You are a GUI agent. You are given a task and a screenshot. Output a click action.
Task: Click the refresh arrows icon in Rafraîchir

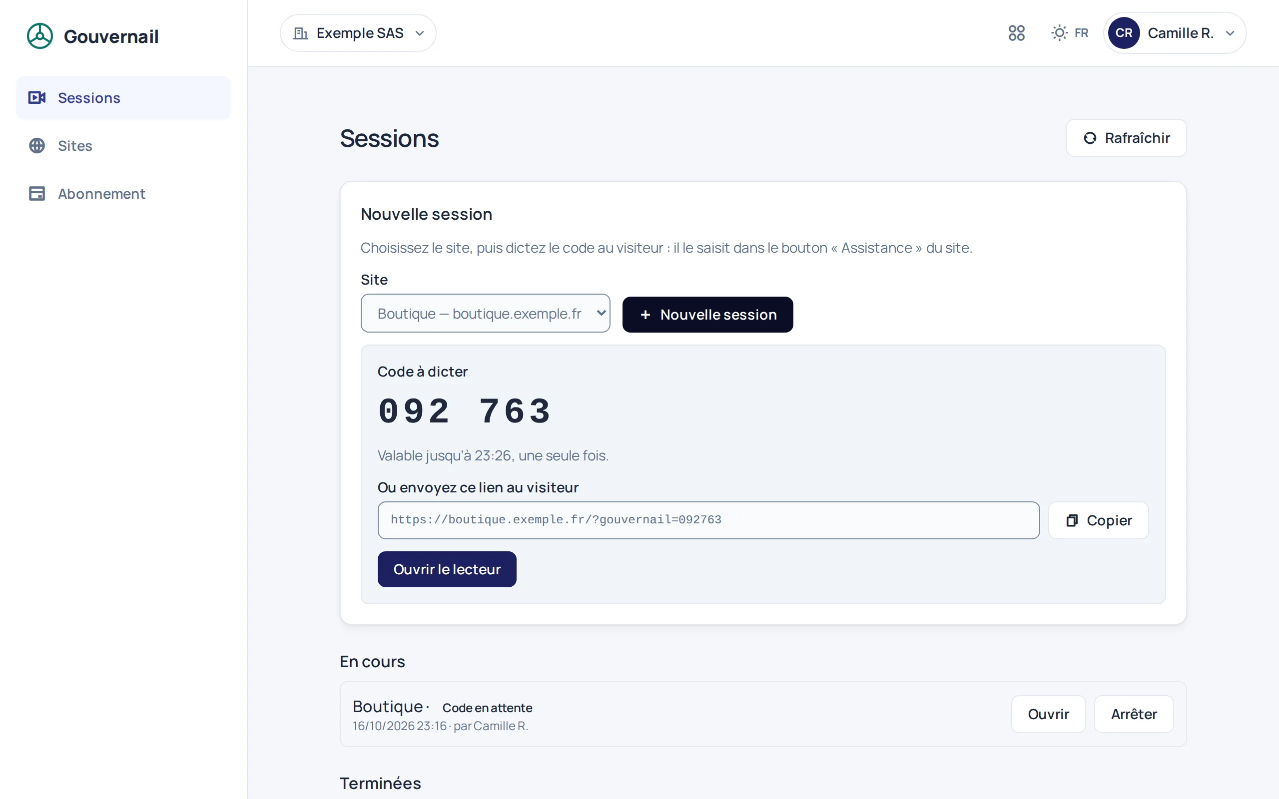tap(1090, 138)
